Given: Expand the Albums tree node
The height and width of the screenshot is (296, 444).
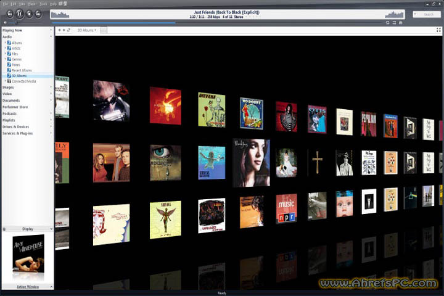Looking at the screenshot, I should point(5,43).
